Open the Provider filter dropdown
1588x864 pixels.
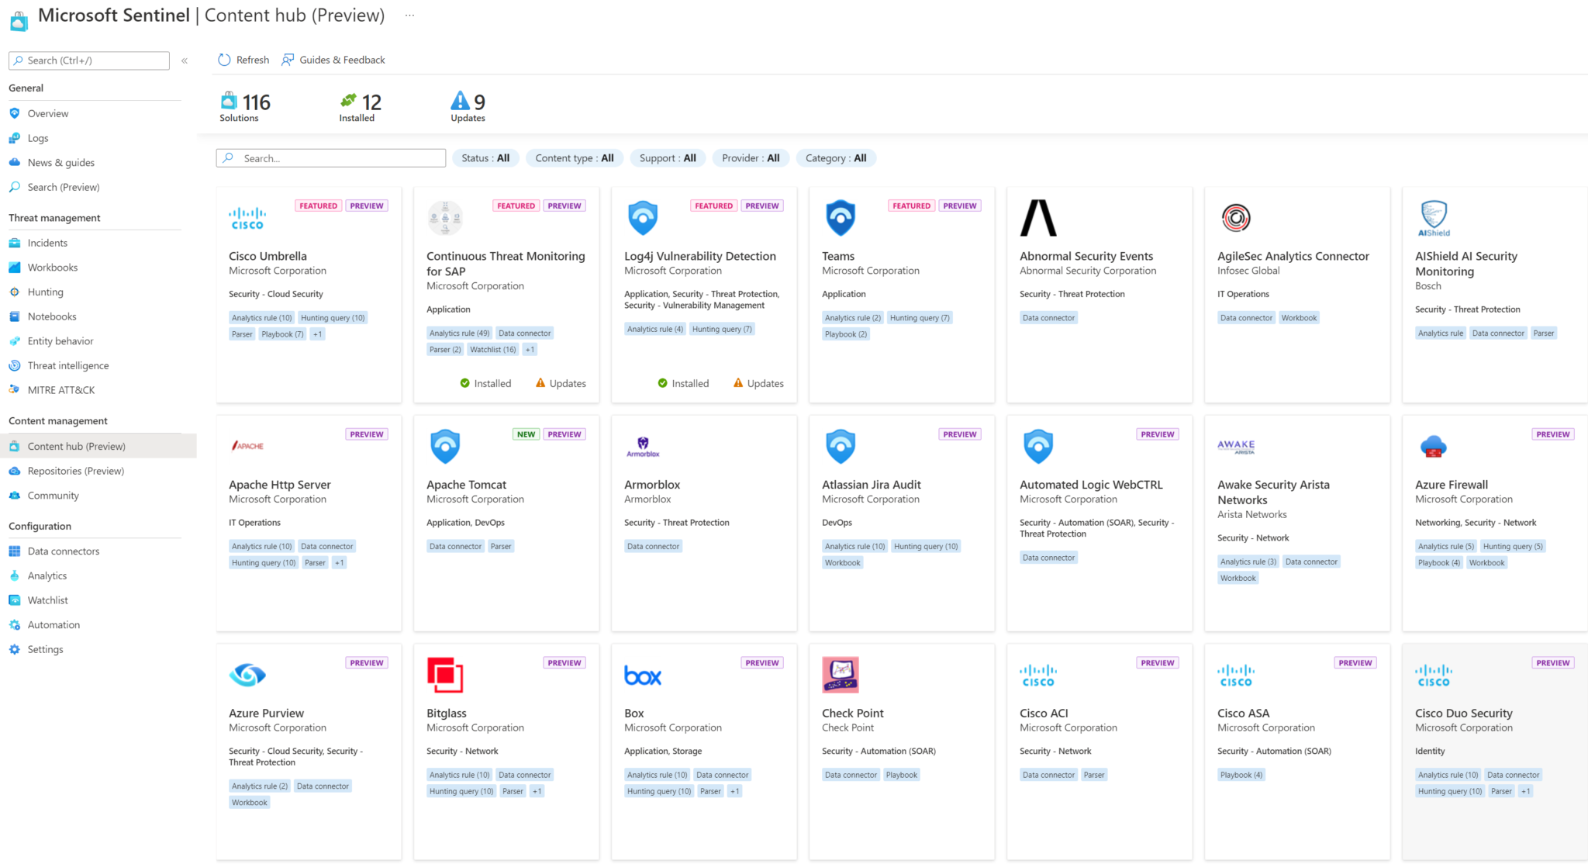tap(750, 157)
